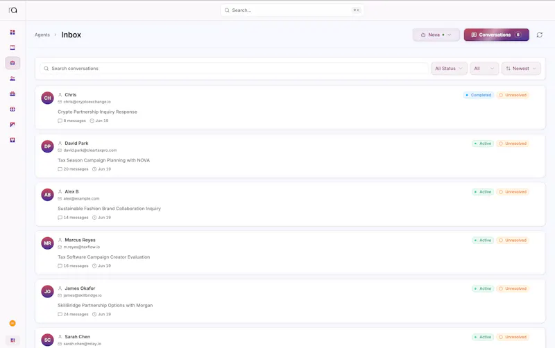The width and height of the screenshot is (555, 348).
Task: Click the global Search field
Action: coord(291,10)
